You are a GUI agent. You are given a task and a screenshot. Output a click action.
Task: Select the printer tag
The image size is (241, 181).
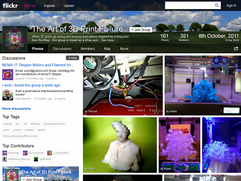pyautogui.click(x=17, y=130)
